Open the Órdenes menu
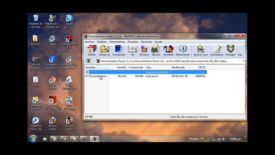Image resolution: width=275 pixels, height=155 pixels. point(102,42)
